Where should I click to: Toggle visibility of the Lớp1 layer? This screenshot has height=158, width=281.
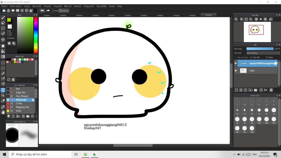pyautogui.click(x=236, y=70)
